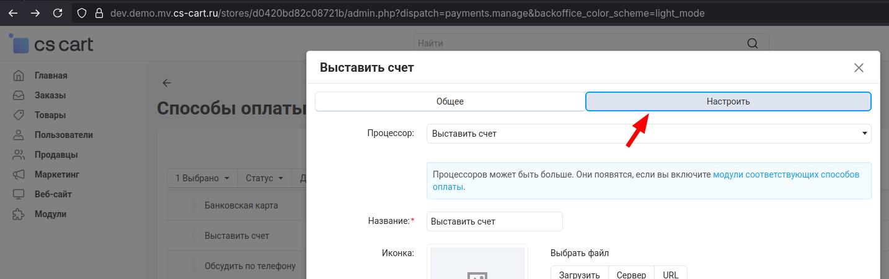The height and width of the screenshot is (279, 889).
Task: Expand the Статус dropdown
Action: pos(265,178)
